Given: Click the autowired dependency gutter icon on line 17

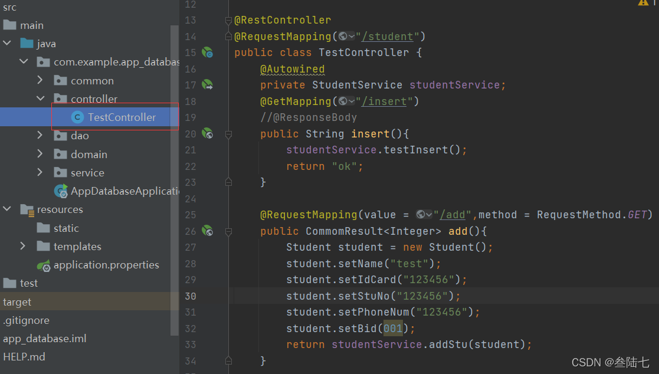Looking at the screenshot, I should 207,84.
